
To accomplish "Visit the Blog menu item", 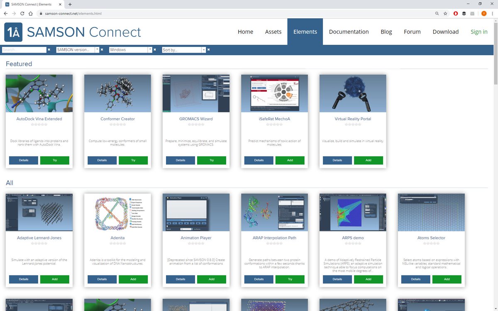I will point(386,32).
